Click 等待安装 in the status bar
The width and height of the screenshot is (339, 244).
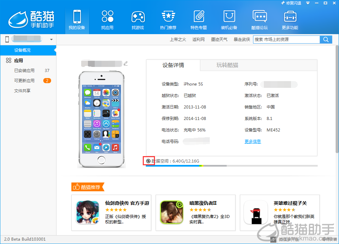point(329,239)
